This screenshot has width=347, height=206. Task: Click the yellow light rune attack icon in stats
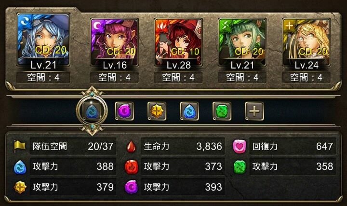[20, 187]
